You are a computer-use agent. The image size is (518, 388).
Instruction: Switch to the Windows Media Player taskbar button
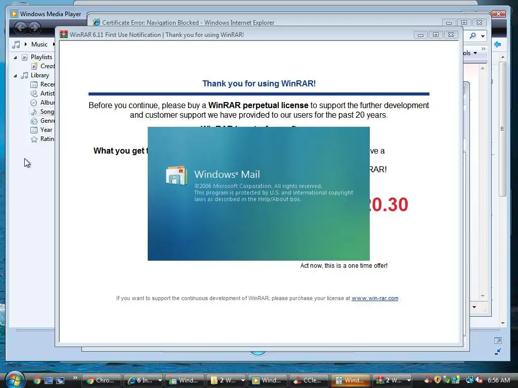[x=267, y=380]
